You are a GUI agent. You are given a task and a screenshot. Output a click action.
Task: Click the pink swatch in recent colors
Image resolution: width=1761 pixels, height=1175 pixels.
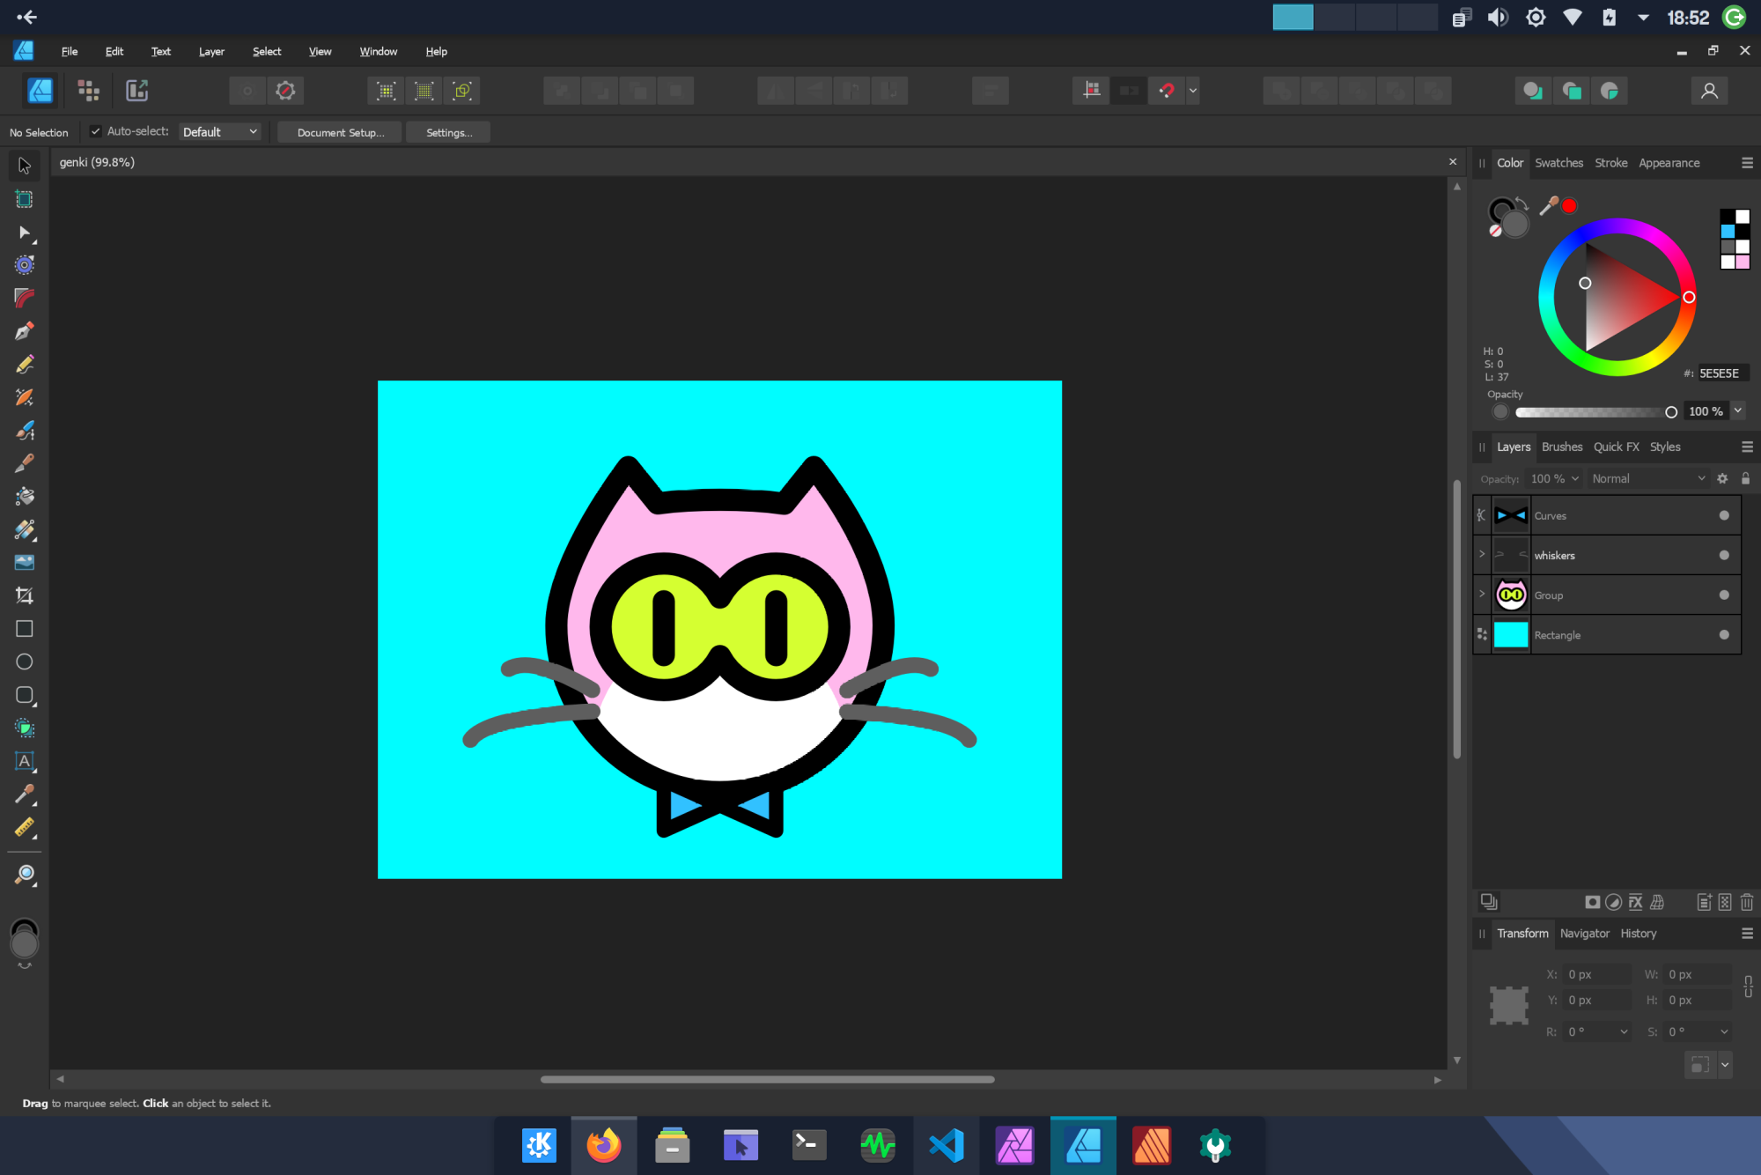[1743, 262]
